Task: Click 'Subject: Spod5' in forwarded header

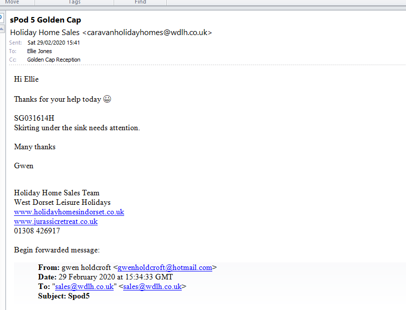Action: [x=64, y=296]
